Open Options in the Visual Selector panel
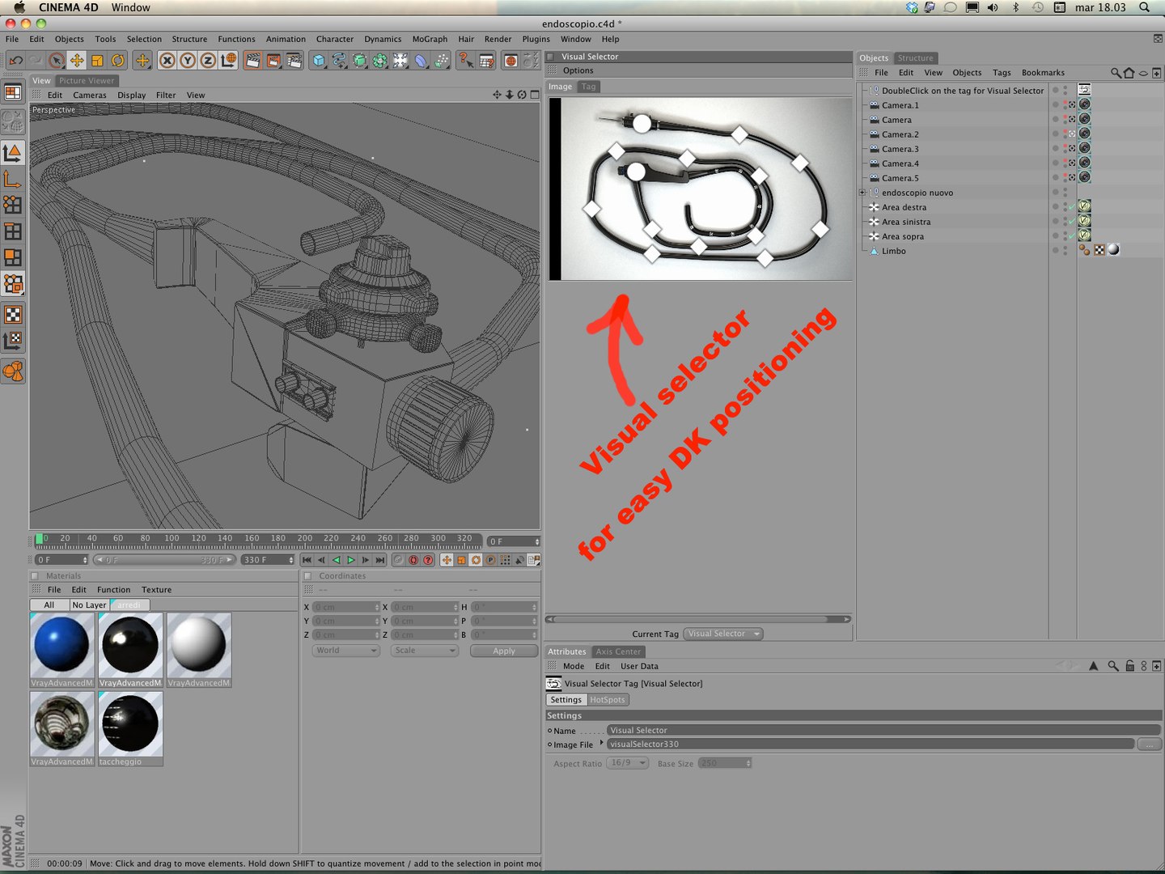 [578, 70]
